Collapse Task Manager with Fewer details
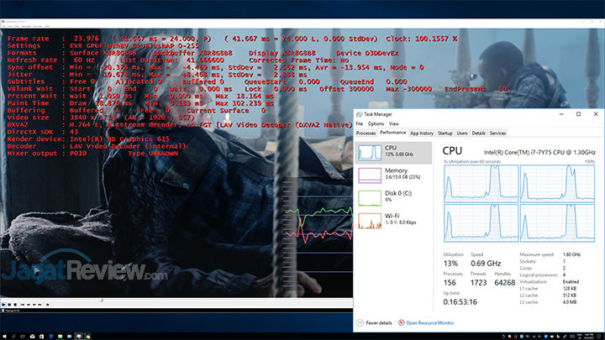This screenshot has height=340, width=605. pyautogui.click(x=374, y=323)
